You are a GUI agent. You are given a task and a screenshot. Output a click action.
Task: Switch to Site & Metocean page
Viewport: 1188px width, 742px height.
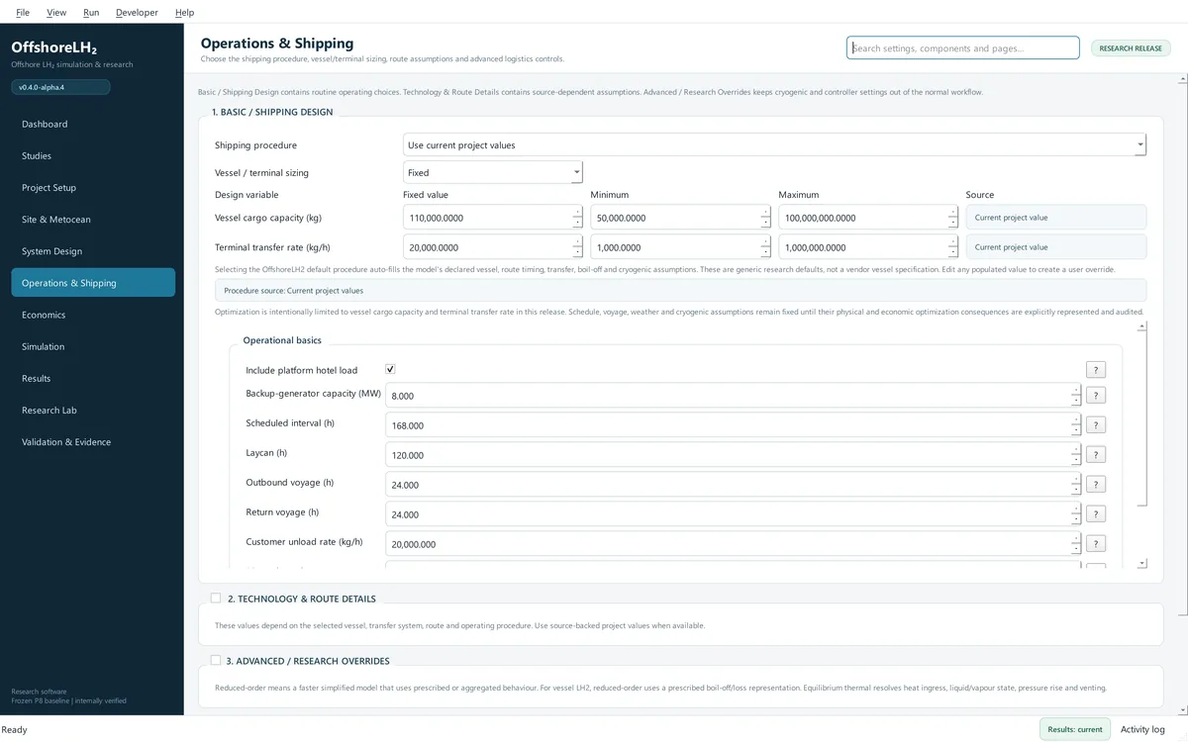pyautogui.click(x=93, y=219)
